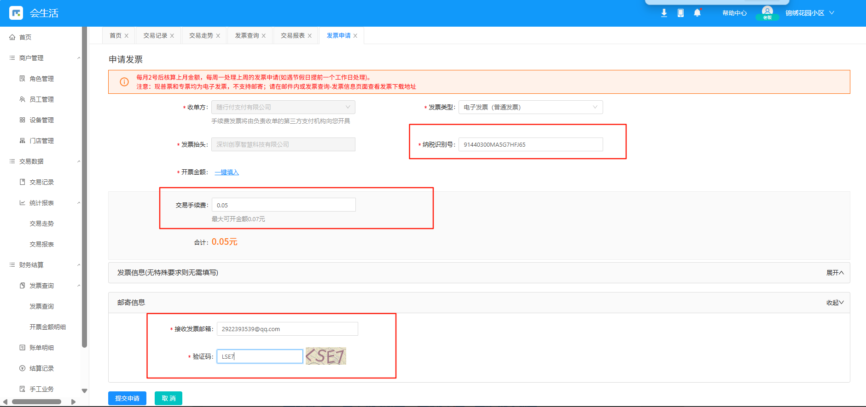
Task: Close the 首页 tab
Action: (127, 36)
